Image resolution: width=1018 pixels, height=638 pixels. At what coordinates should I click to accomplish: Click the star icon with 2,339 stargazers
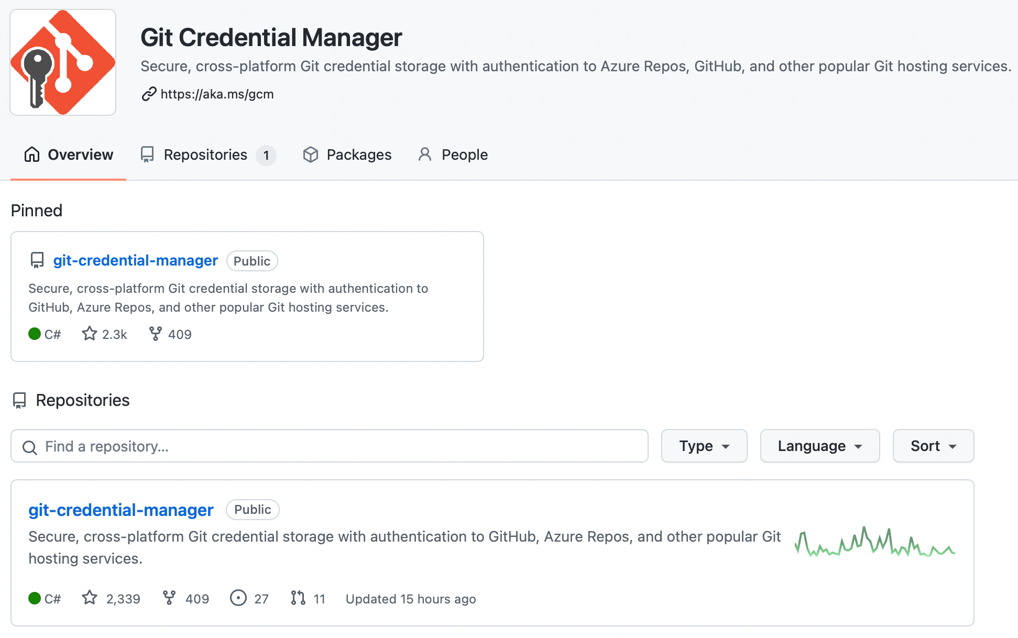90,598
